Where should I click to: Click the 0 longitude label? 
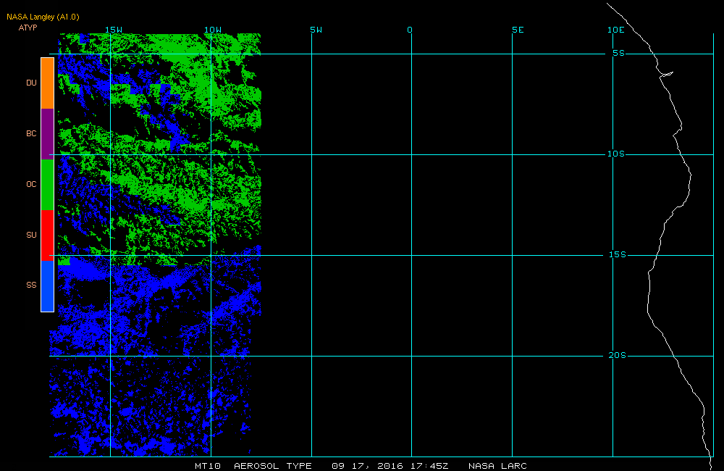pyautogui.click(x=410, y=30)
